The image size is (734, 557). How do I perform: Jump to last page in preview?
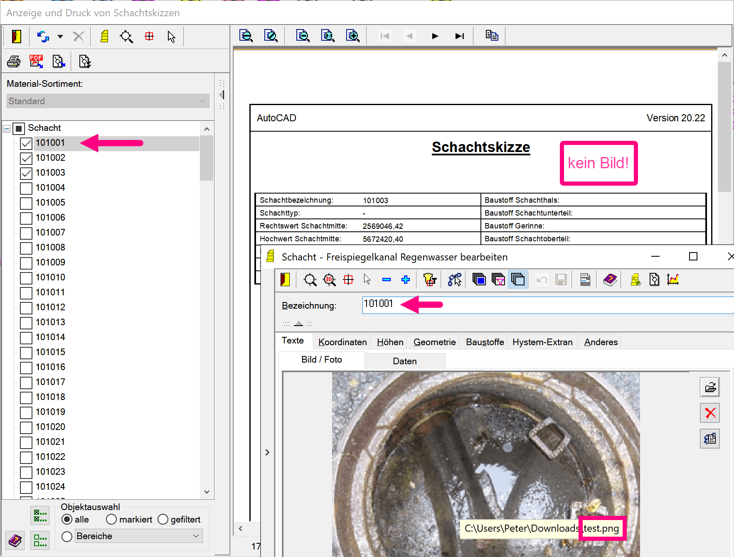tap(459, 36)
